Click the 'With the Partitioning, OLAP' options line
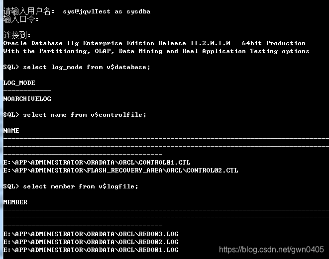The height and width of the screenshot is (259, 329). [156, 51]
